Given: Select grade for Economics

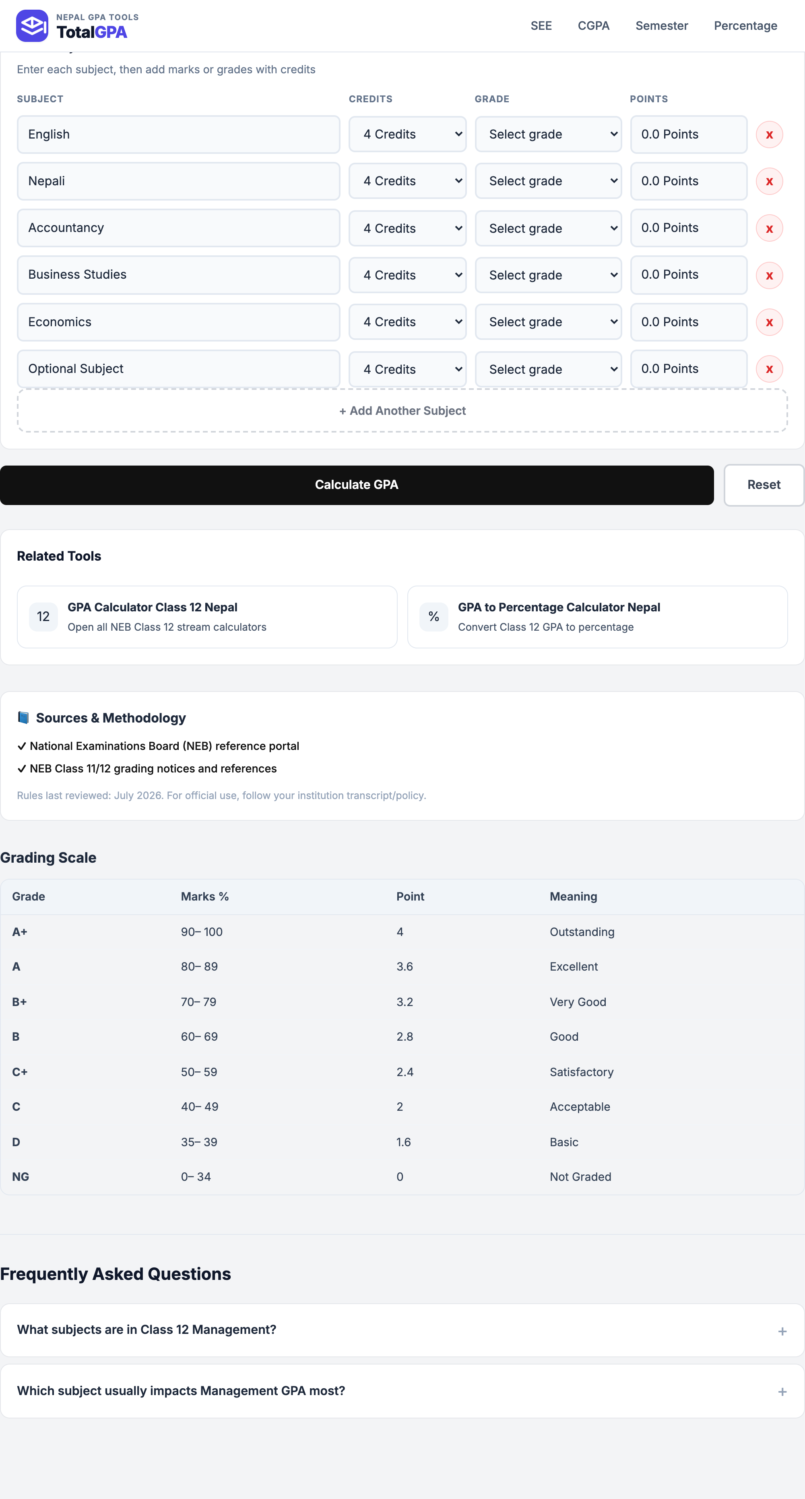Looking at the screenshot, I should [549, 322].
